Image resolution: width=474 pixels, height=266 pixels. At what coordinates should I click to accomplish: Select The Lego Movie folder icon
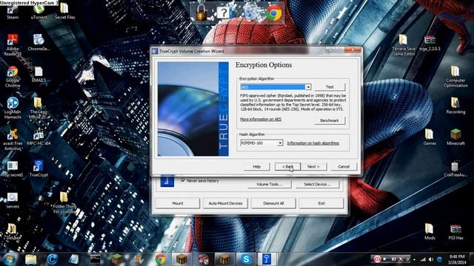coord(38,108)
